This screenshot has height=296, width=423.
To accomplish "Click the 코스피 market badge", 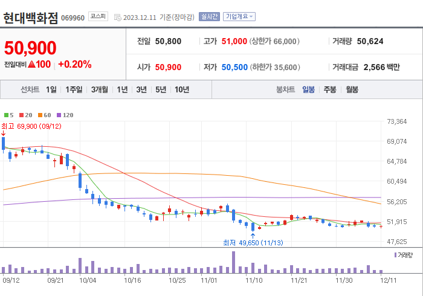I will [98, 16].
